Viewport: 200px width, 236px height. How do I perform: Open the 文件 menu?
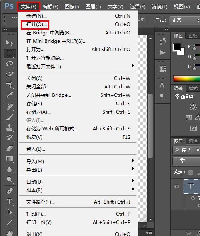tap(28, 7)
